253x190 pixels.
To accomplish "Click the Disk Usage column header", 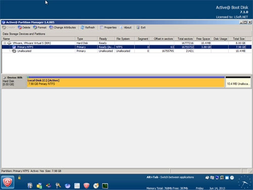I will click(220, 39).
